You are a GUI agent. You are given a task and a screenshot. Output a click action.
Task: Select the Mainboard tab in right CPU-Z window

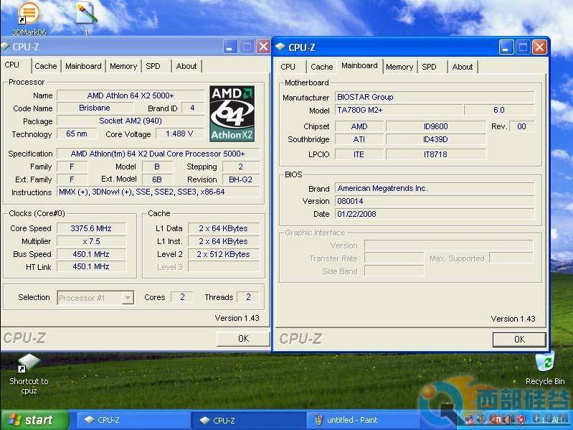[x=359, y=65]
